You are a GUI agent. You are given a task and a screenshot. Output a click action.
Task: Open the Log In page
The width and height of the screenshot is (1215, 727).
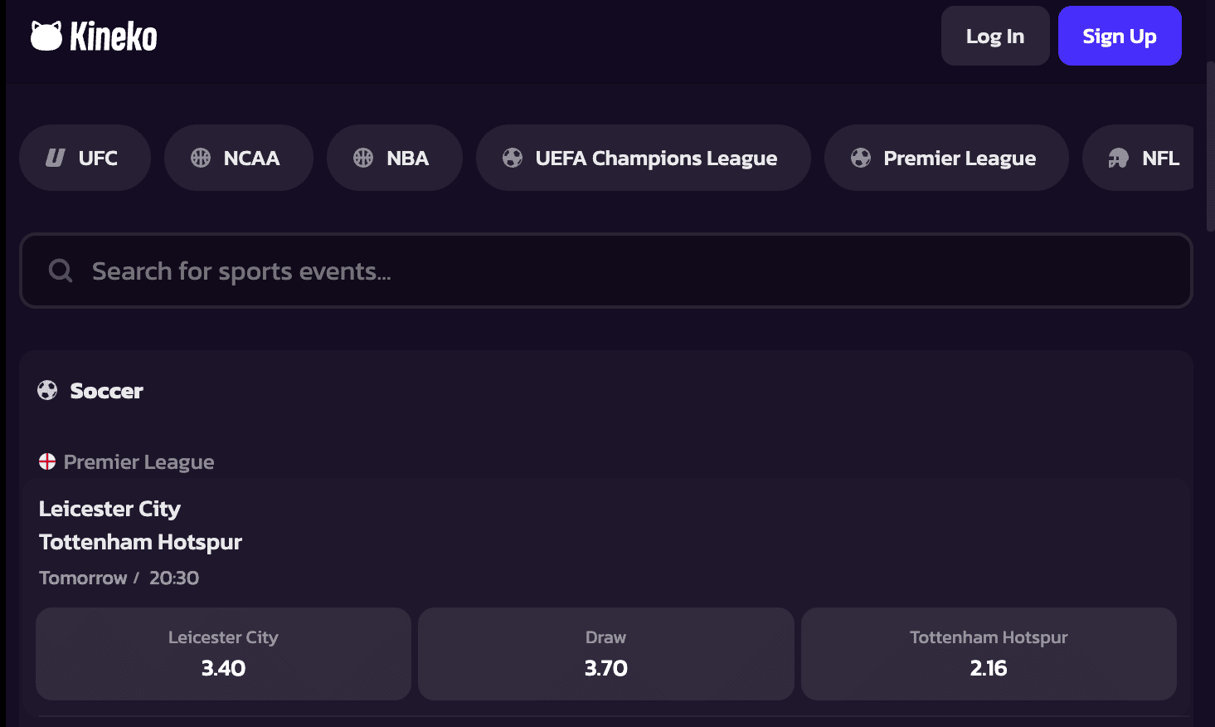[995, 36]
